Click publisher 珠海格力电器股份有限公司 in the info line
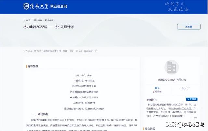 point(47,51)
